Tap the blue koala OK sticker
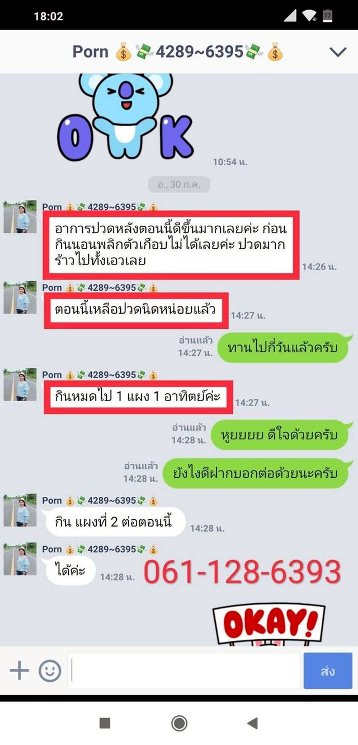 [125, 117]
